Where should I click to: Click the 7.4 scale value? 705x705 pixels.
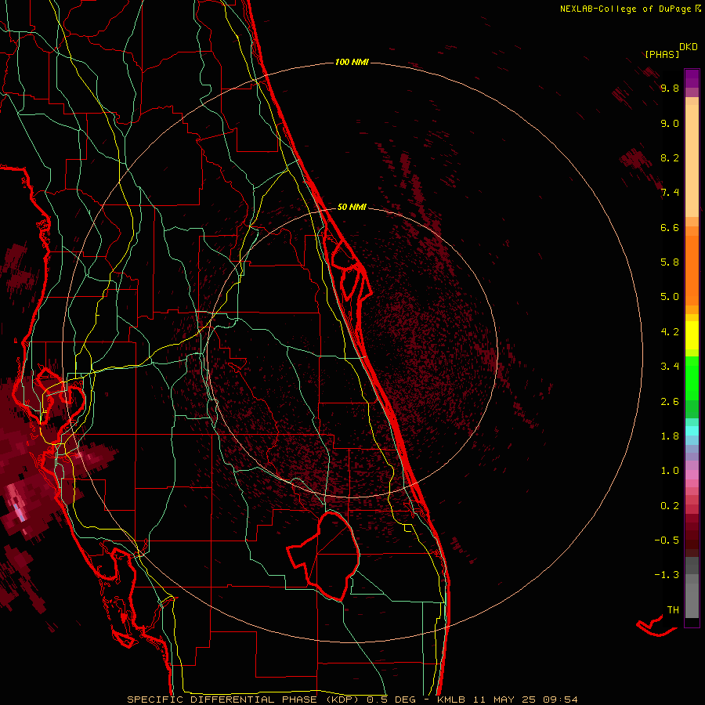click(670, 193)
